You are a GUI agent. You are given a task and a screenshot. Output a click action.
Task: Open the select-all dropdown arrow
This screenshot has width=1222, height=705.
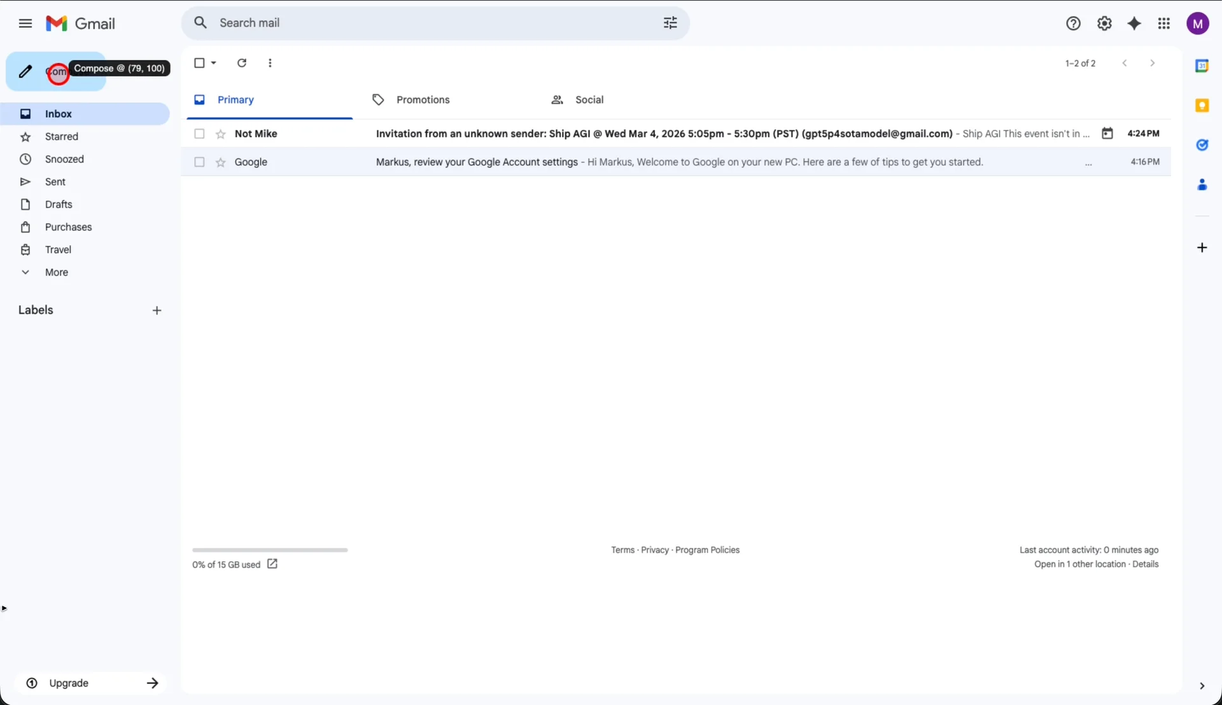pyautogui.click(x=214, y=63)
